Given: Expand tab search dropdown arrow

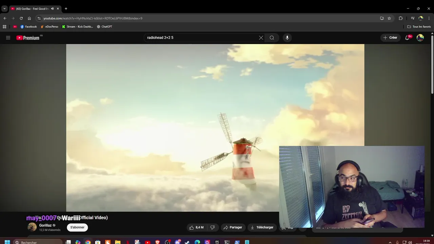Looking at the screenshot, I should click(4, 8).
